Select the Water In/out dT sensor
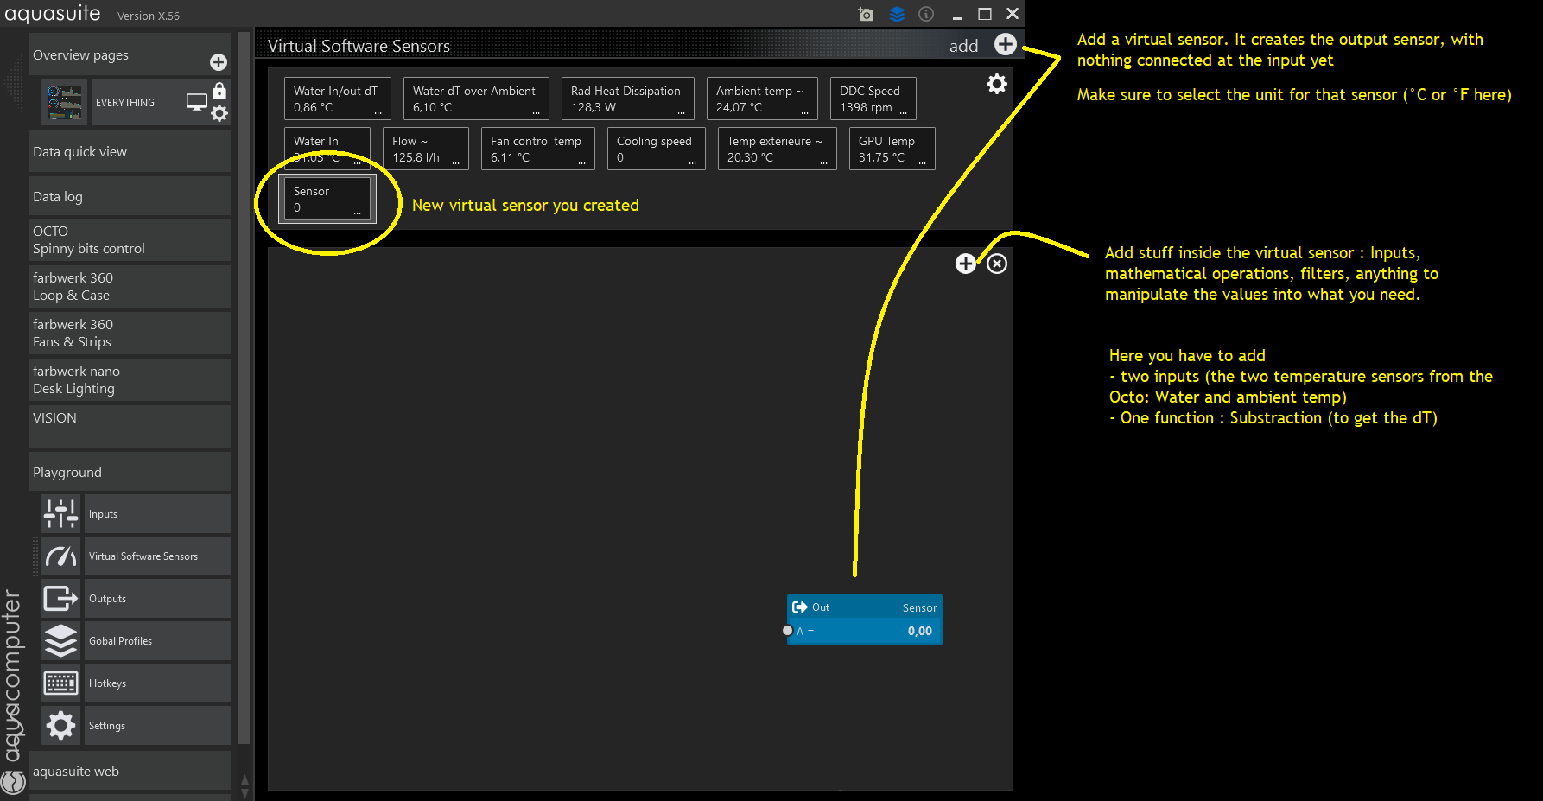Image resolution: width=1543 pixels, height=801 pixels. (337, 99)
